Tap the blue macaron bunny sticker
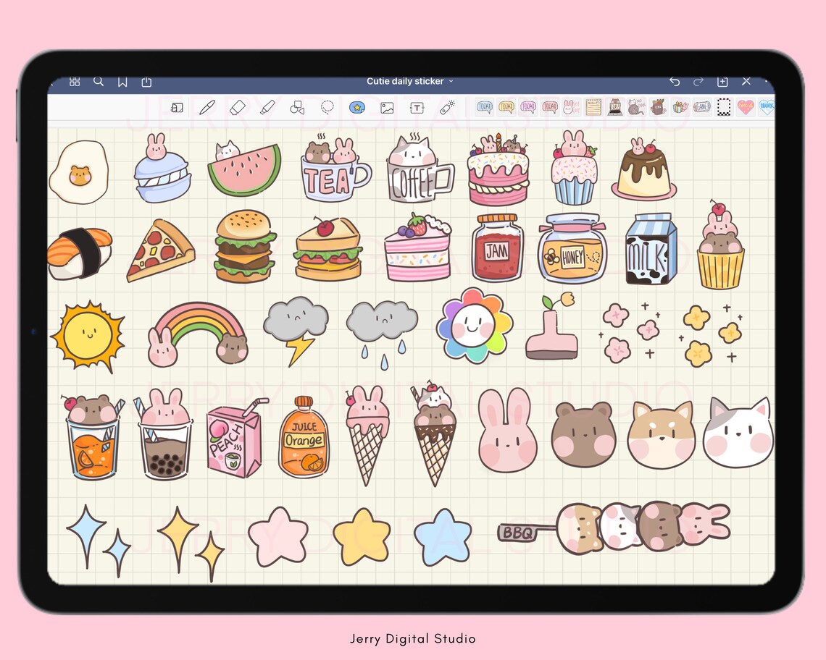Screen dimensions: 826x660 pyautogui.click(x=162, y=169)
